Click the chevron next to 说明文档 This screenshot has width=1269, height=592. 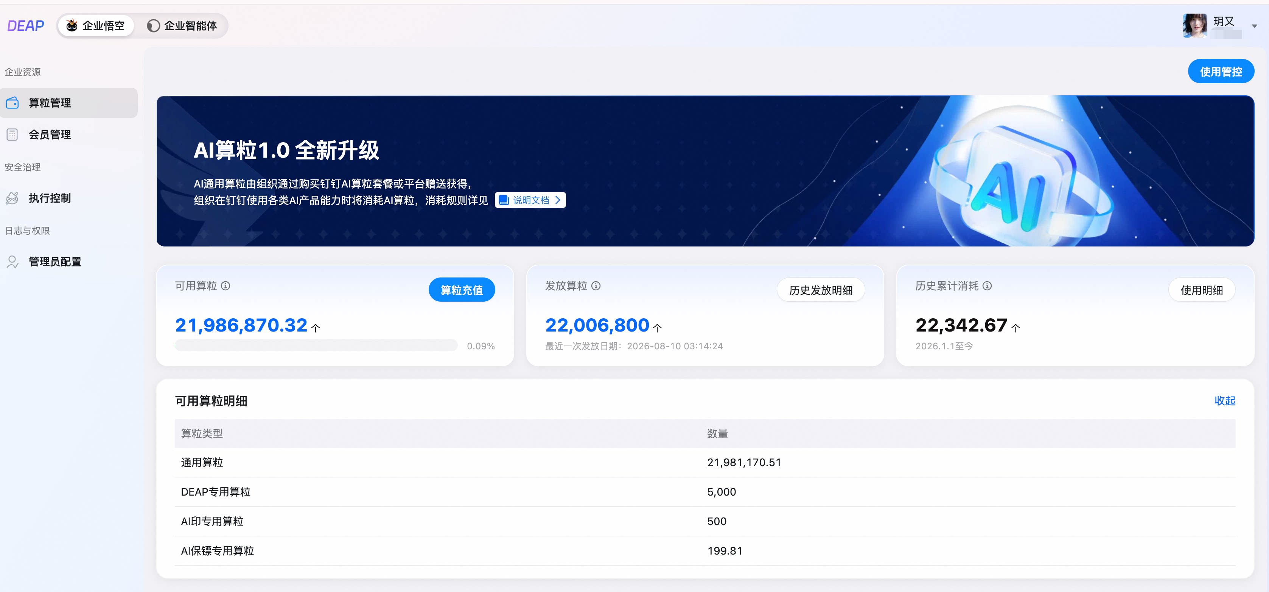558,200
